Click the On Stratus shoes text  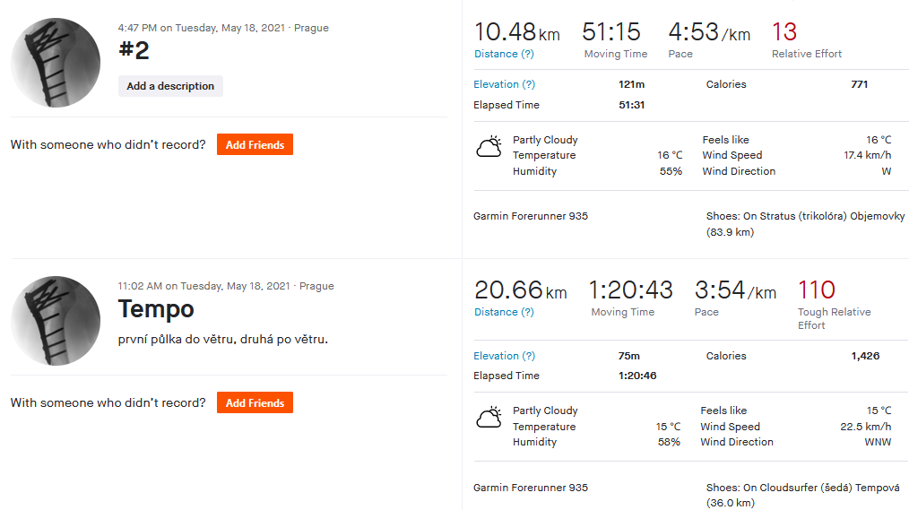(805, 224)
